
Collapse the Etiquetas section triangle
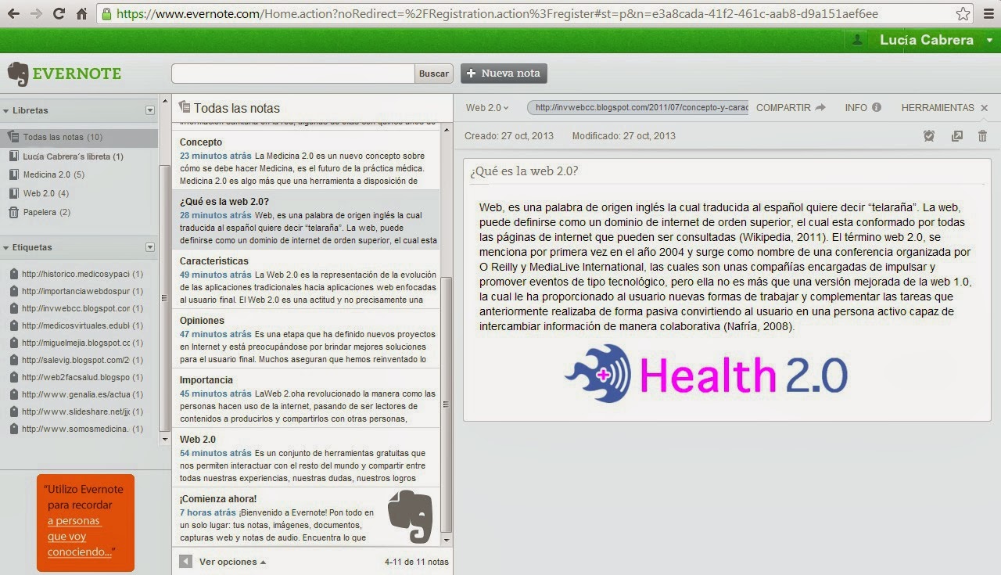pyautogui.click(x=5, y=247)
